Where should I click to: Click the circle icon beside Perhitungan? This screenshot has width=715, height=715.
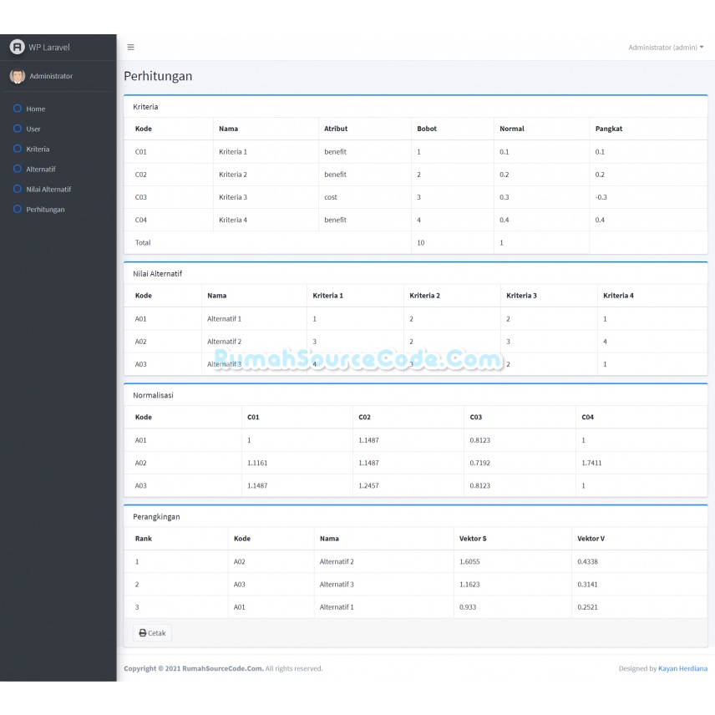[x=17, y=209]
